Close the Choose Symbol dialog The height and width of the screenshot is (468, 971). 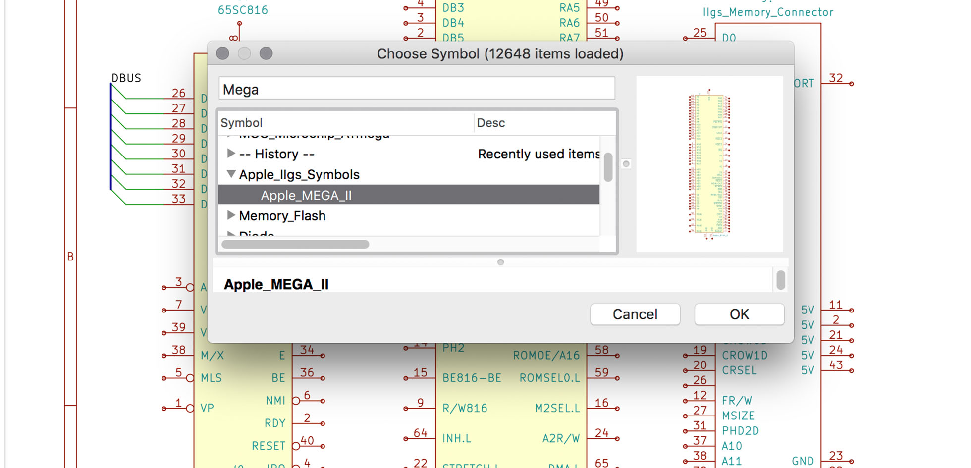(222, 53)
